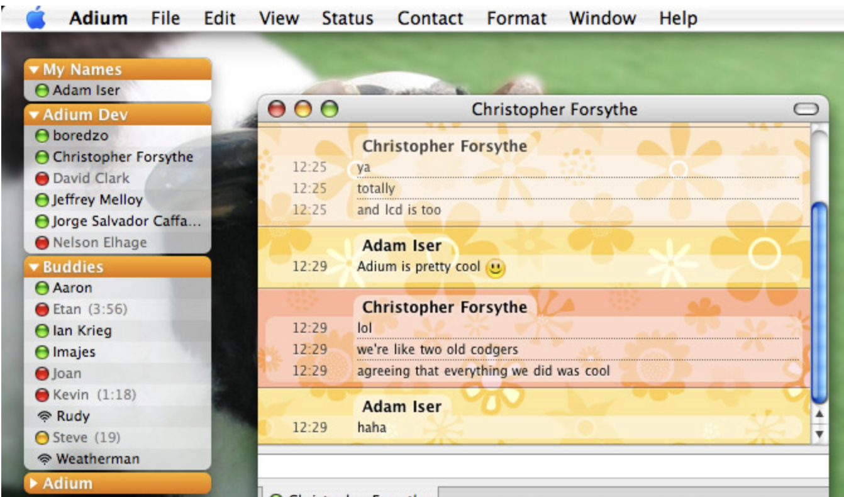
Task: Select Etan (3:56) in Buddies
Action: click(90, 309)
